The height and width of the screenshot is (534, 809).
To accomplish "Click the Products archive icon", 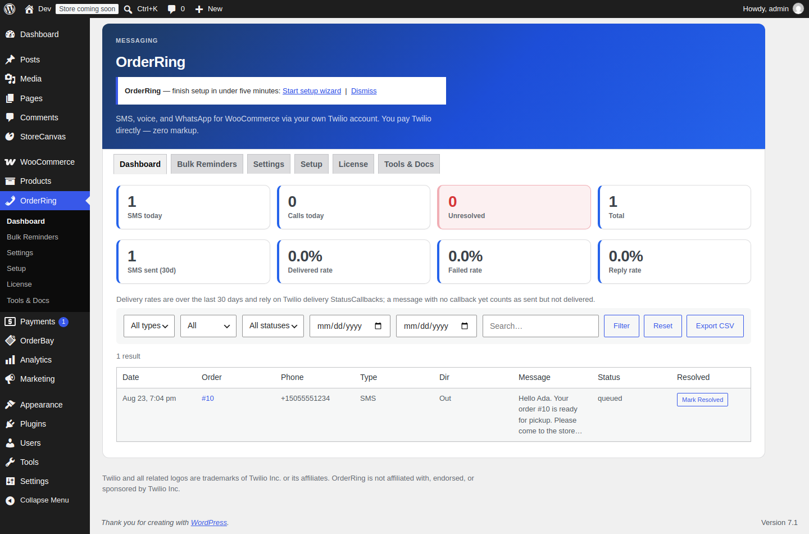I will pyautogui.click(x=10, y=181).
